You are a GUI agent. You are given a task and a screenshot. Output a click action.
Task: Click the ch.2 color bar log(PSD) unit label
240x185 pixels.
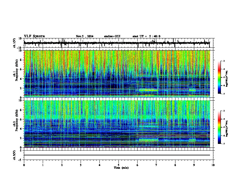click(227, 128)
